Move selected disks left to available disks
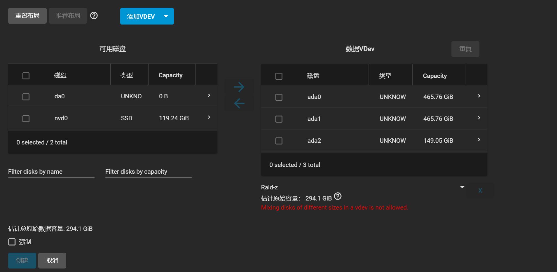 pos(239,103)
